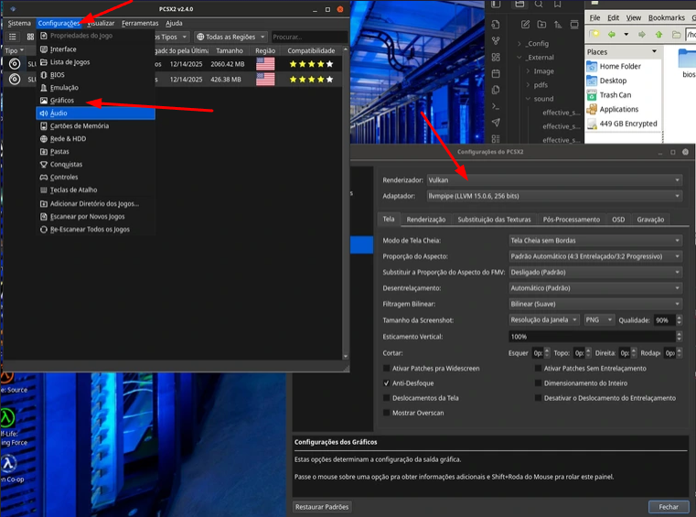Click the Controles gamepad icon
Image resolution: width=696 pixels, height=517 pixels.
(x=43, y=178)
